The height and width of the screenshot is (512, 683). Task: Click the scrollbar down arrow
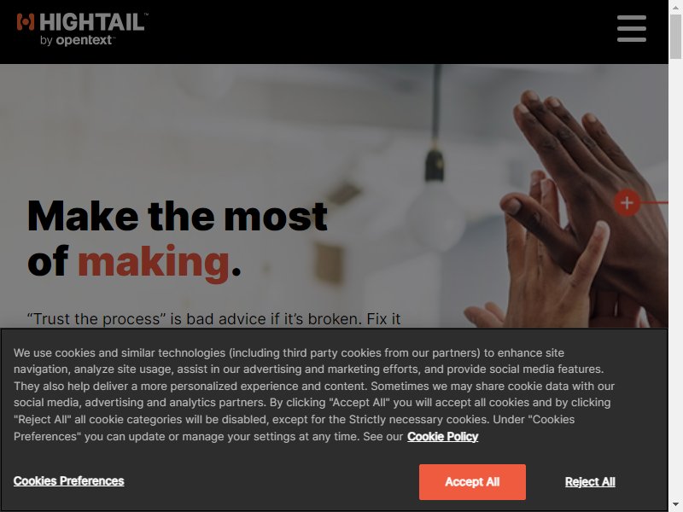pyautogui.click(x=675, y=505)
